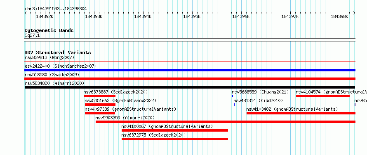The height and width of the screenshot is (155, 367).
Task: Select the 3q27.1 cytogenetic band bar
Action: [190, 40]
